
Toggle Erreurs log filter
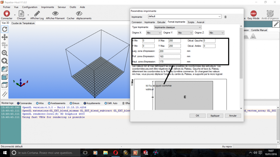[74, 103]
